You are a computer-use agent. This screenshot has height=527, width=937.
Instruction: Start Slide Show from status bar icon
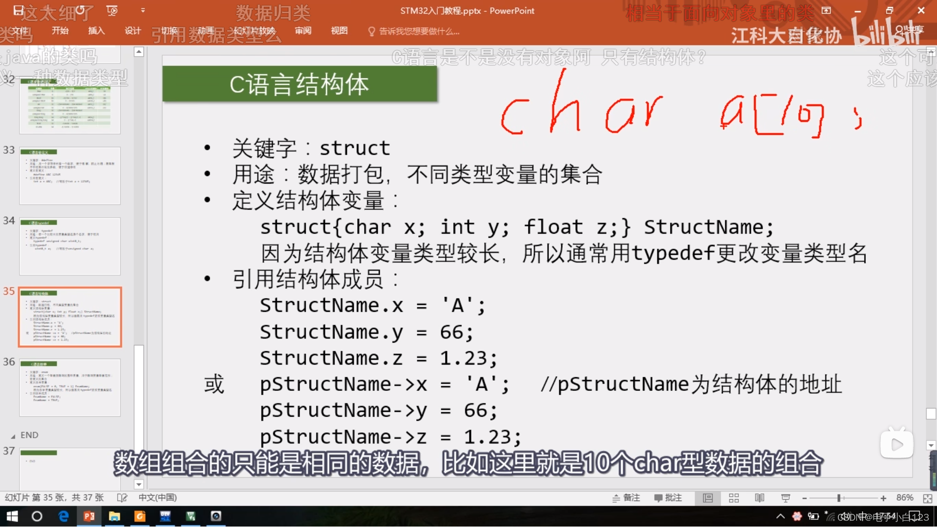pyautogui.click(x=785, y=498)
